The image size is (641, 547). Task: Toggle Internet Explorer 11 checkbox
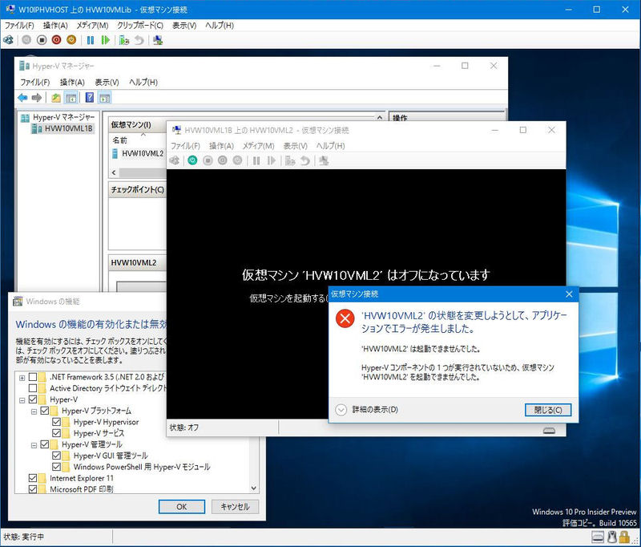point(33,478)
